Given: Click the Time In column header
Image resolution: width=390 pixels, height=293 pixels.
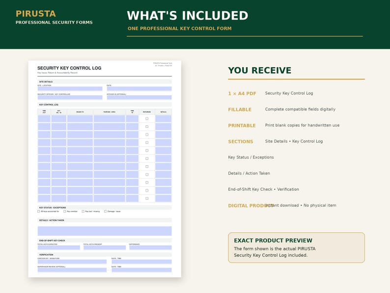Looking at the screenshot, I should click(132, 112).
